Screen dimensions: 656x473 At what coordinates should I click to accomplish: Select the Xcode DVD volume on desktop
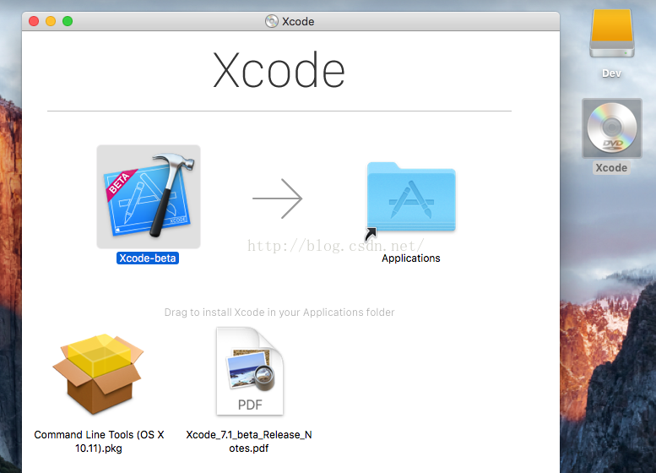pyautogui.click(x=611, y=128)
